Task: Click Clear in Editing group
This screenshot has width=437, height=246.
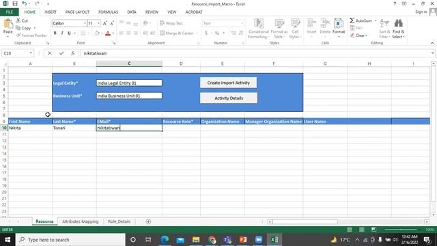Action: pos(359,36)
